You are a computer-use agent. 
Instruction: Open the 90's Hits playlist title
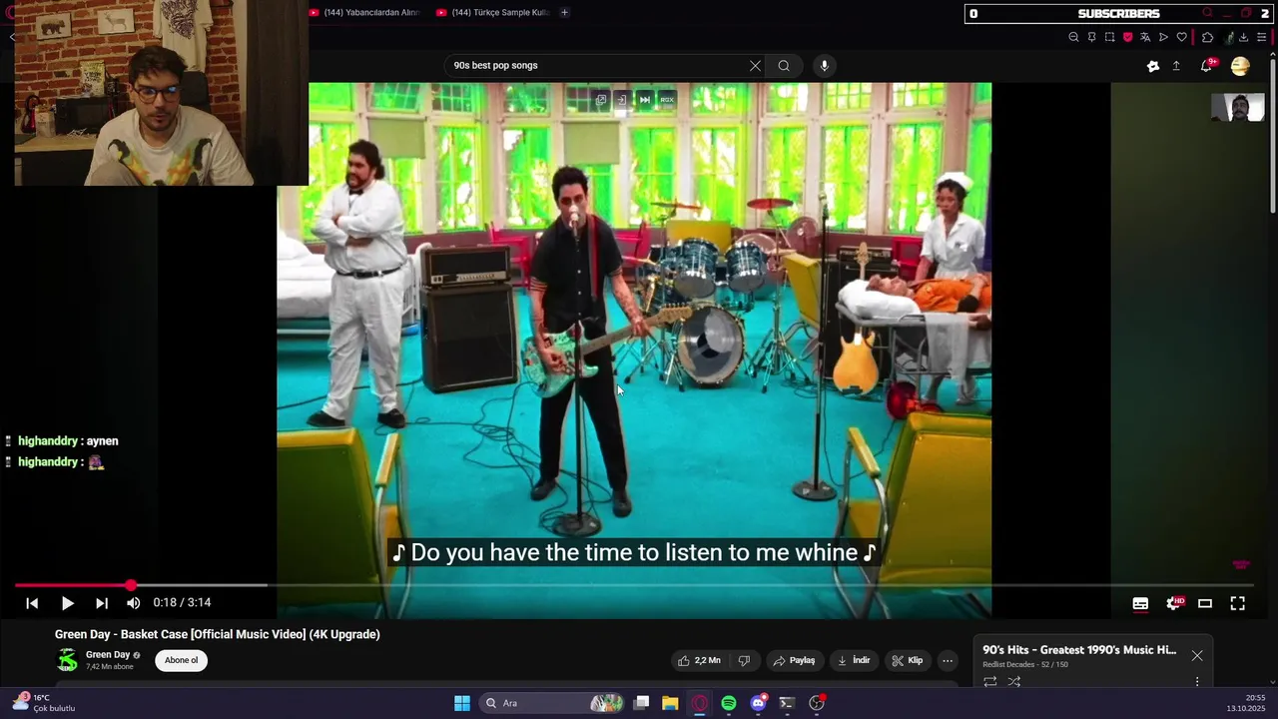tap(1079, 650)
